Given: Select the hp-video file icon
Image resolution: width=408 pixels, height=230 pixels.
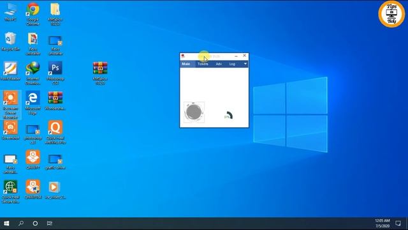Looking at the screenshot, I should 55,190.
